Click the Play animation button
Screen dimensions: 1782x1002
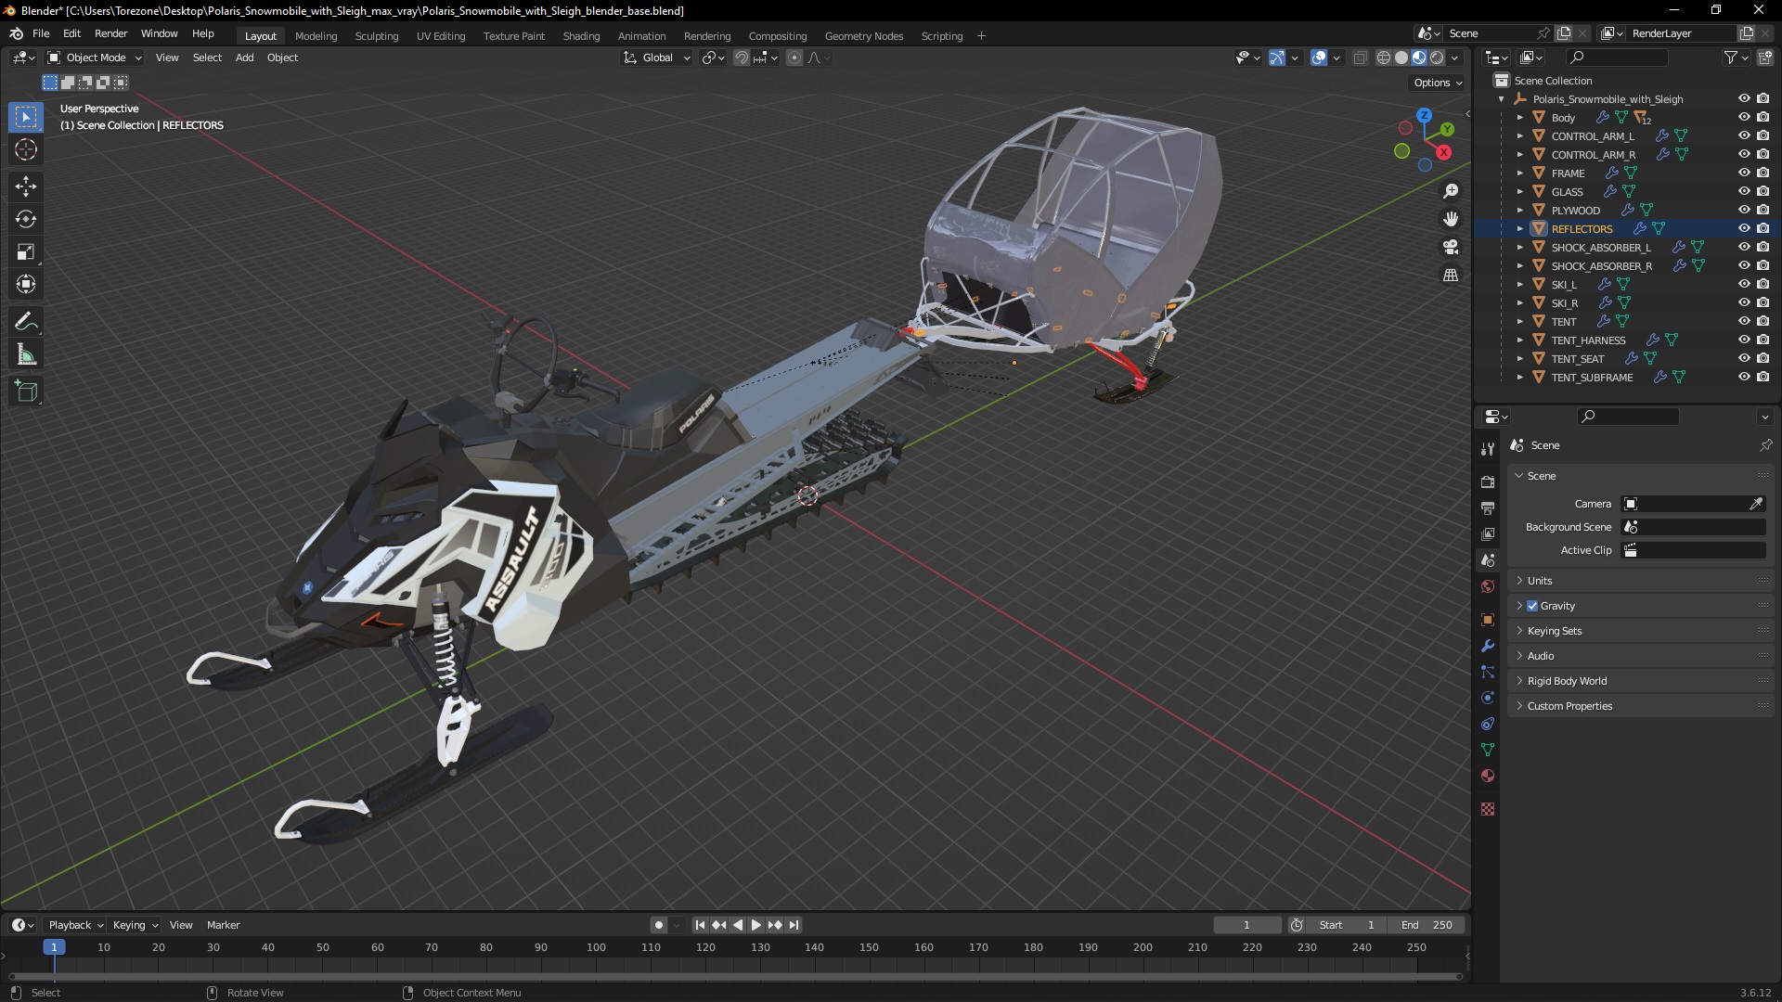[x=755, y=925]
